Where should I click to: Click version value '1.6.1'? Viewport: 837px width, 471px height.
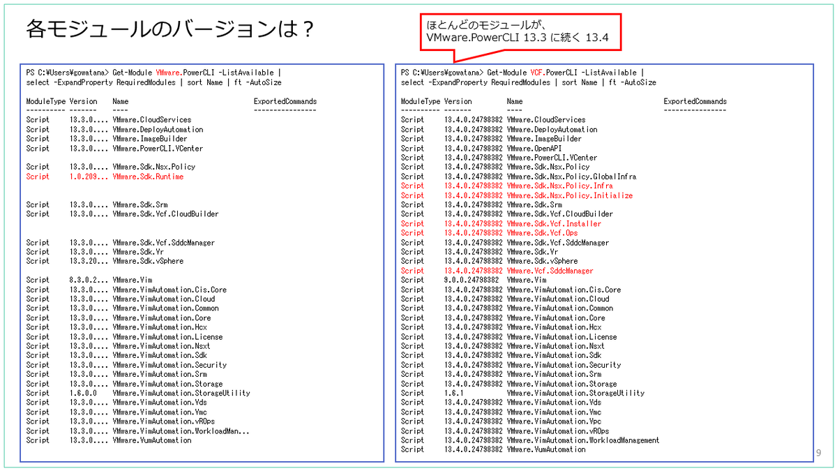tap(454, 393)
